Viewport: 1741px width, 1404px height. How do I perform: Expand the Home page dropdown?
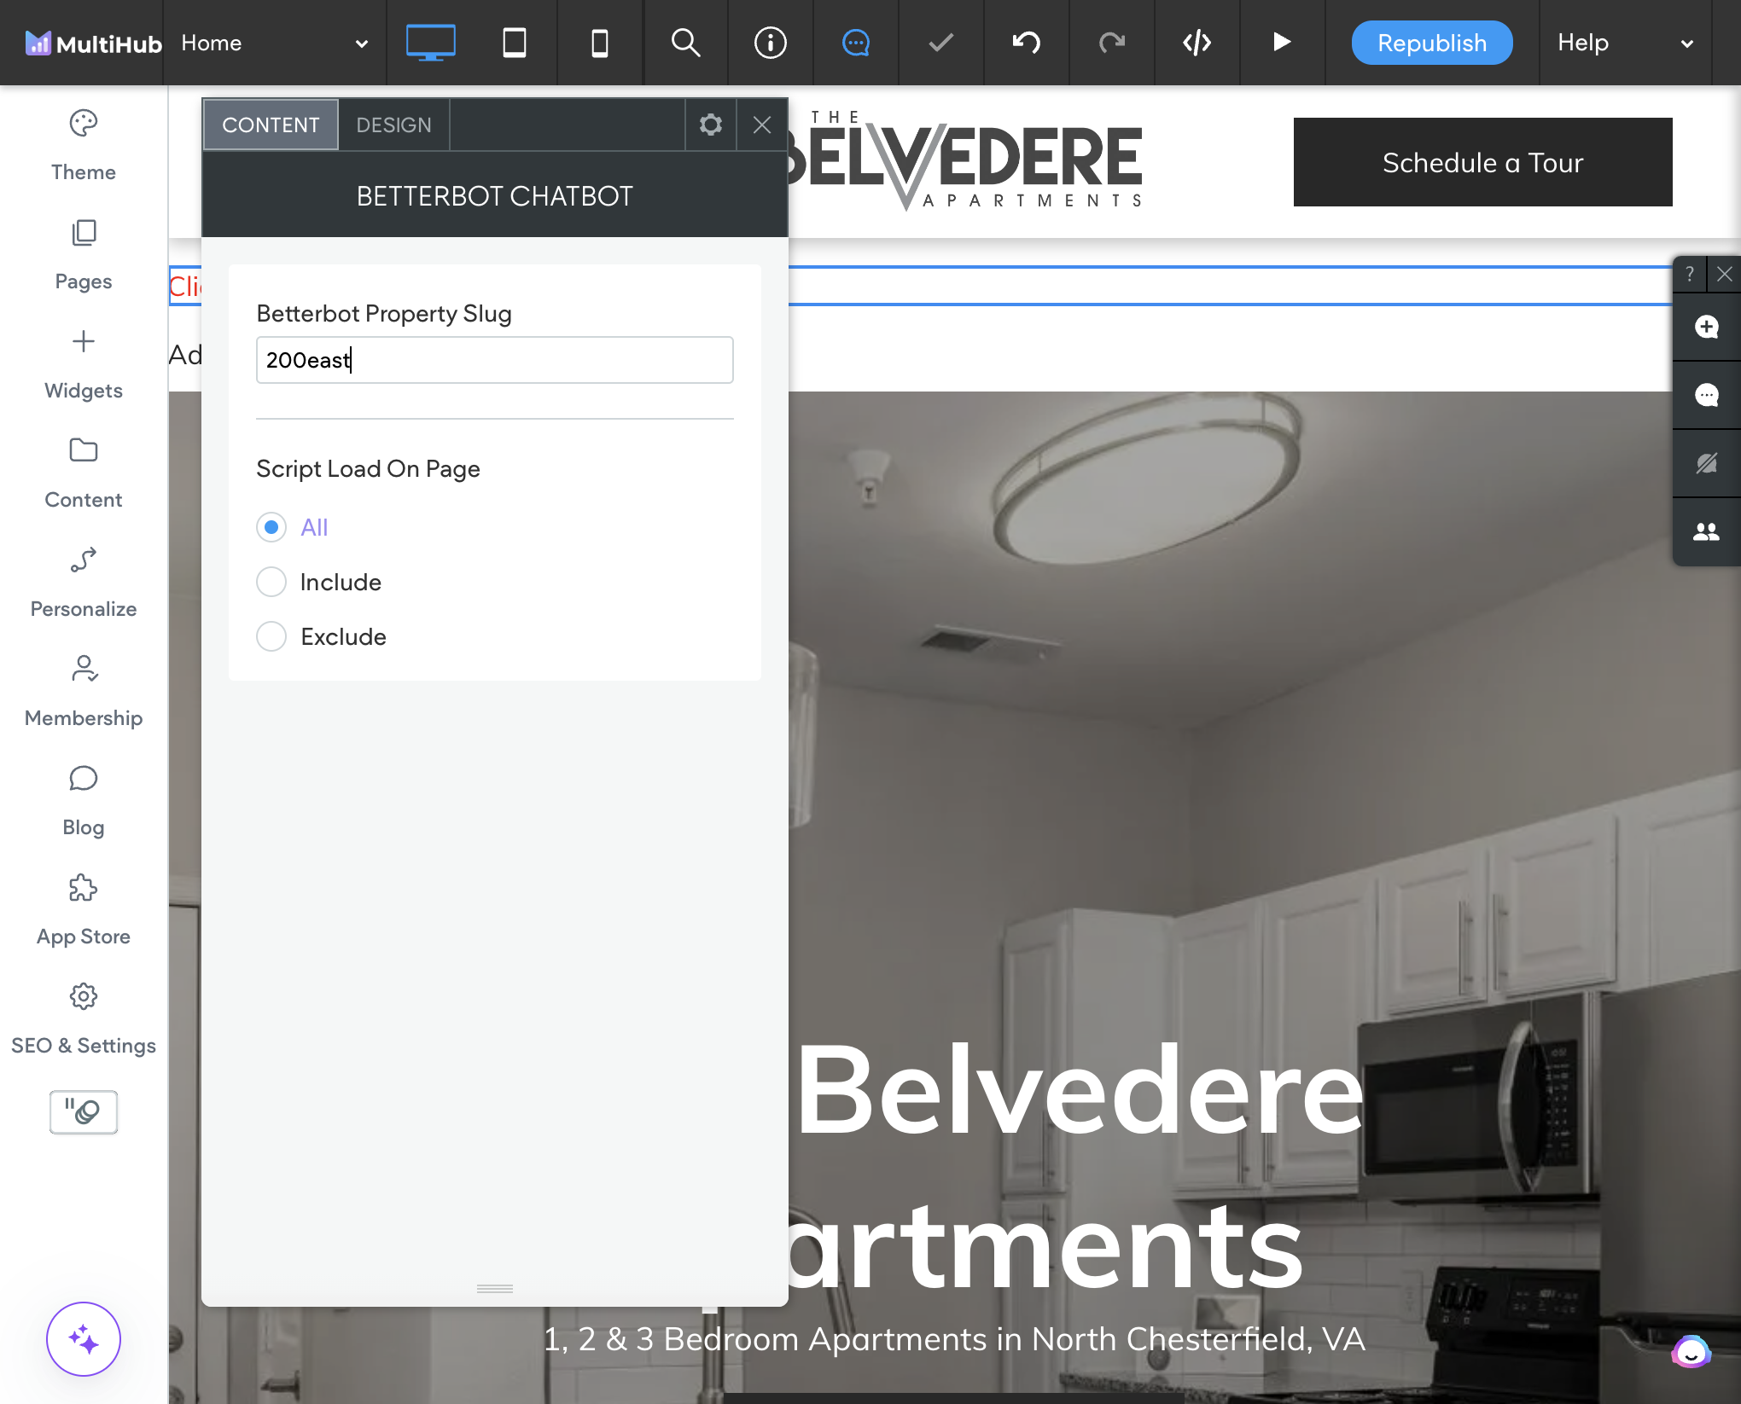tap(274, 43)
